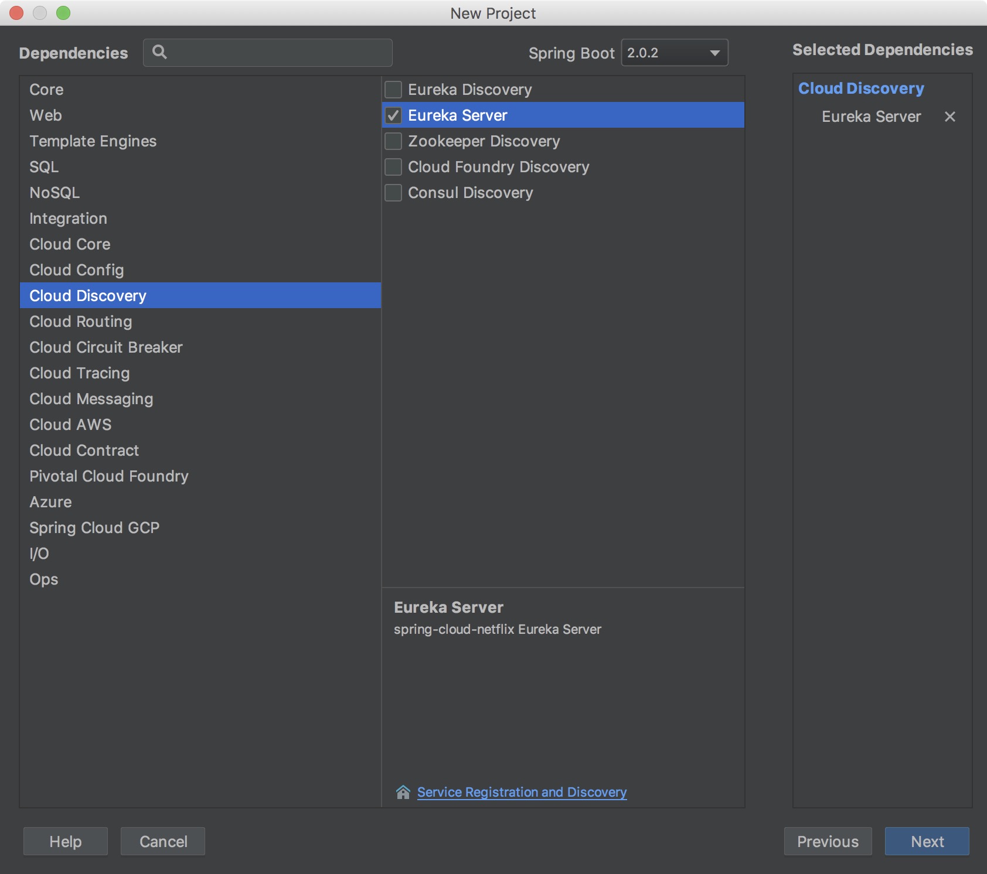This screenshot has width=987, height=874.
Task: Select the Cloud Discovery category
Action: click(200, 296)
